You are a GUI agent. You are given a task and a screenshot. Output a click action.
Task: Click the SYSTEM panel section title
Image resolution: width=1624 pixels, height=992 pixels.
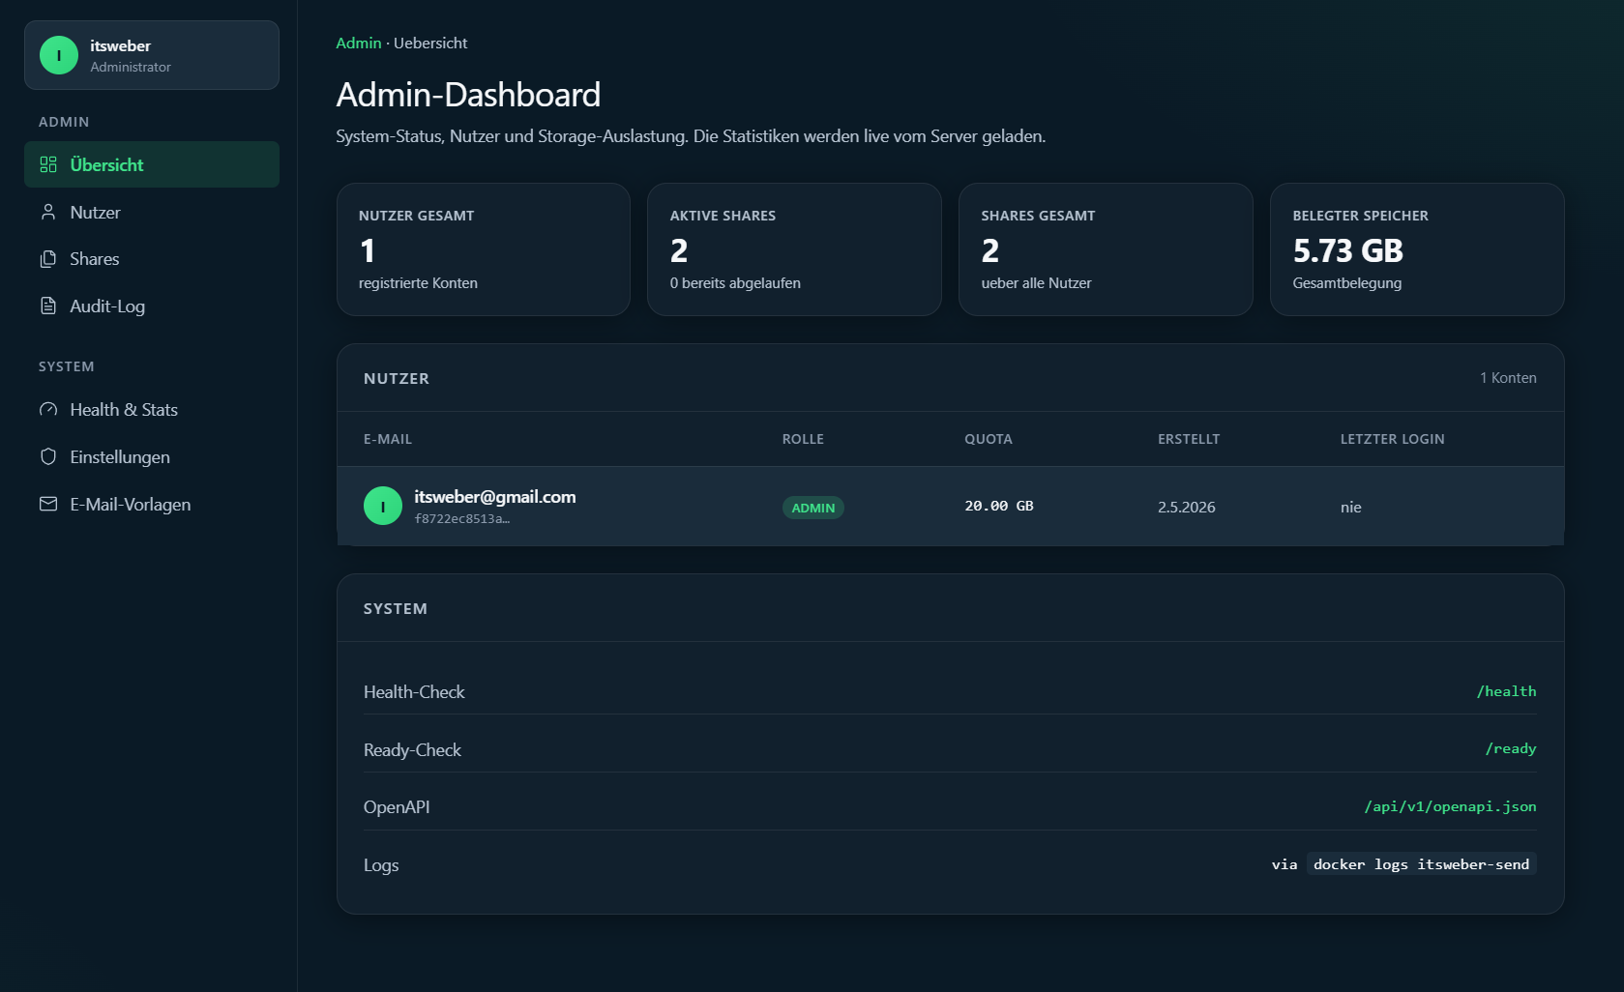tap(396, 609)
